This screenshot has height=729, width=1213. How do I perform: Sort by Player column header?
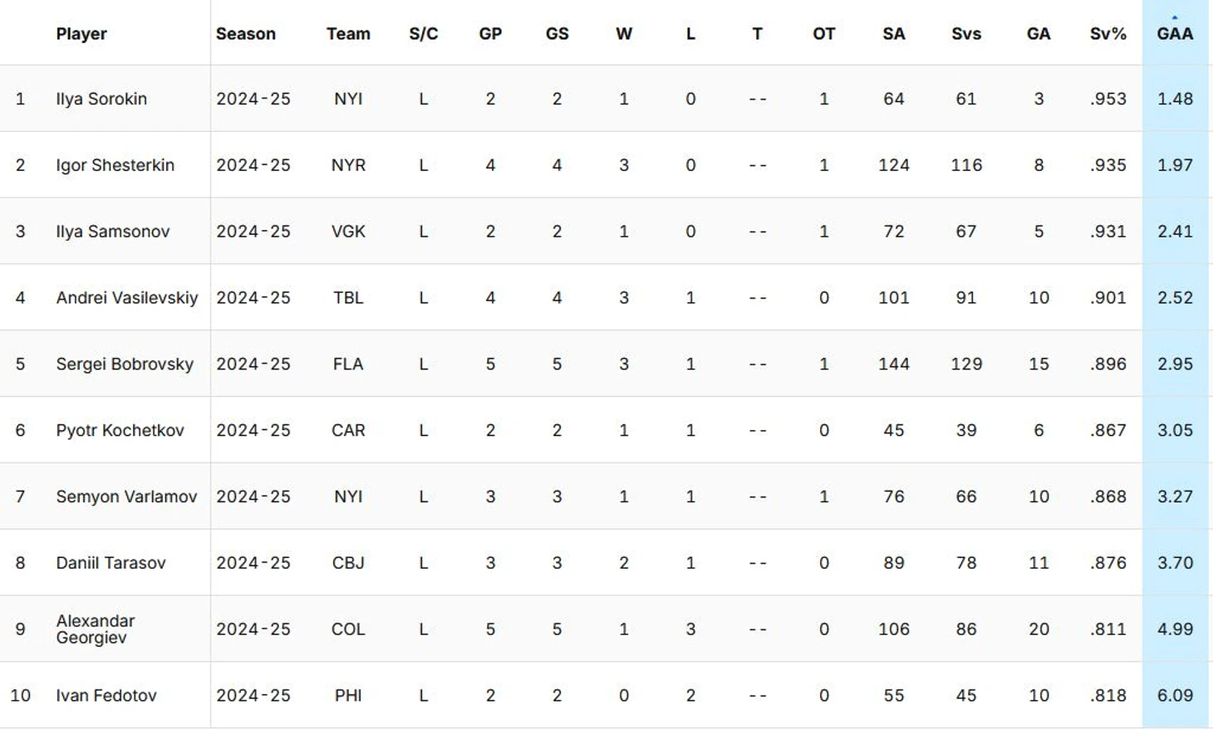click(x=81, y=34)
